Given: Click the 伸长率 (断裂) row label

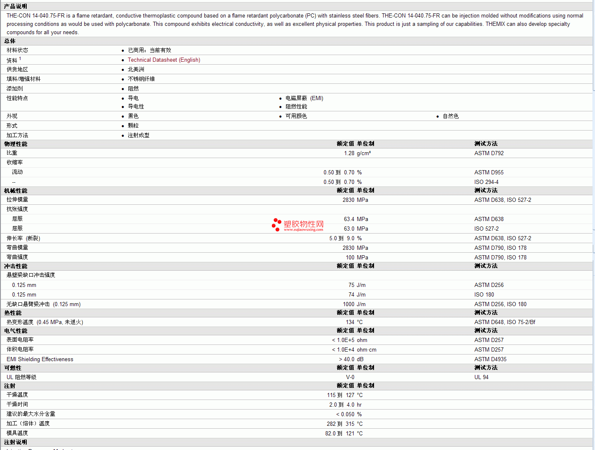Looking at the screenshot, I should coord(23,238).
